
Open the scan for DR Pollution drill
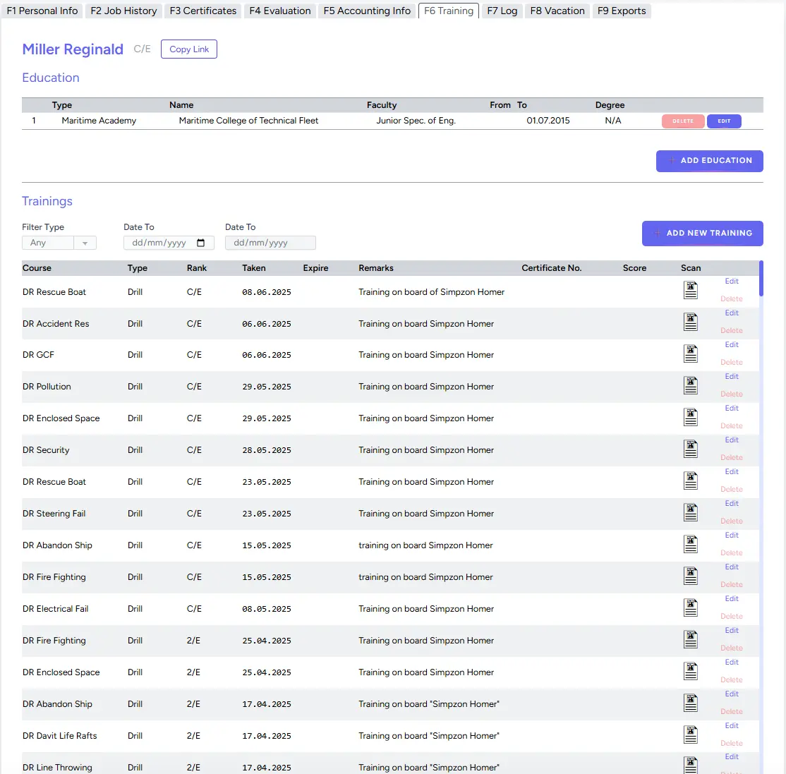690,385
